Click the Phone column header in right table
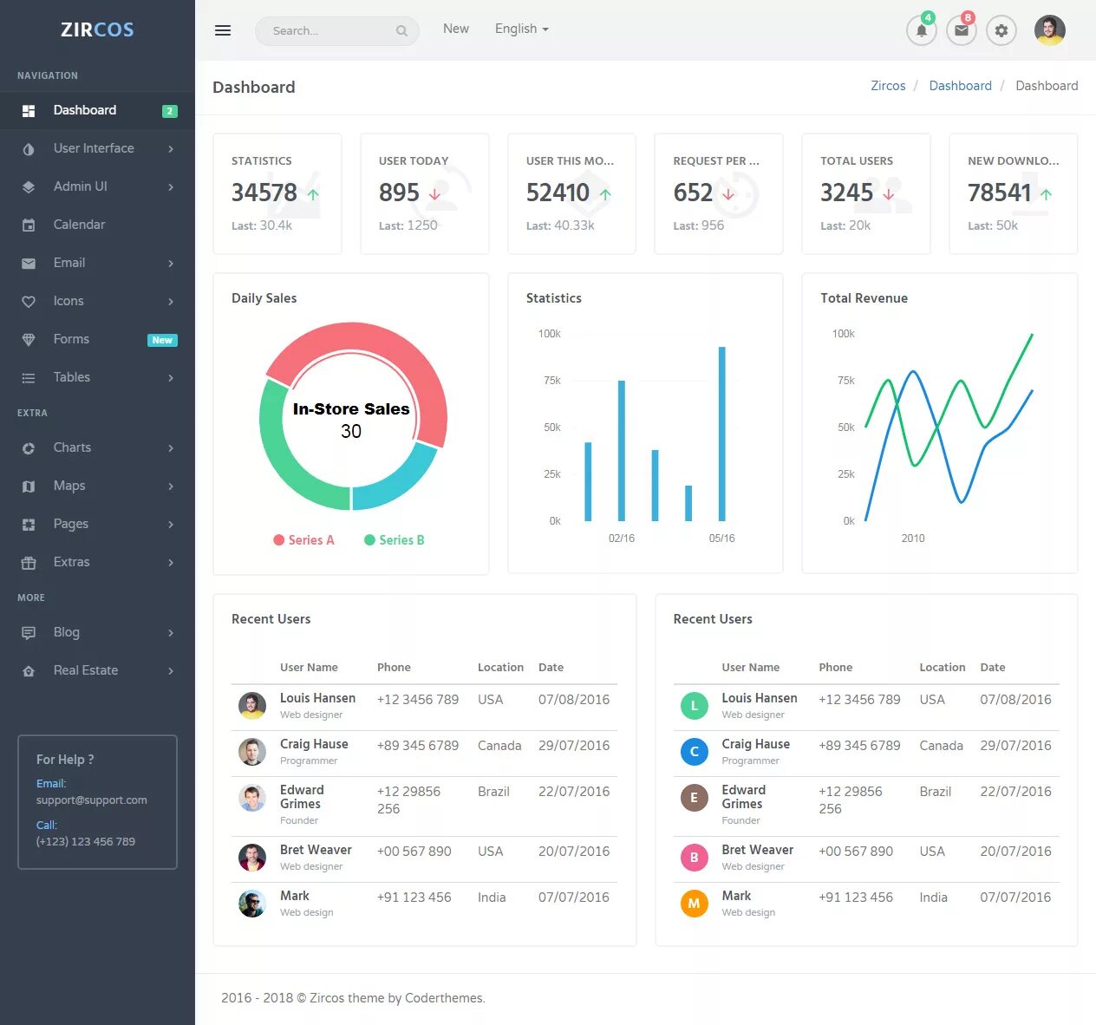 coord(836,668)
